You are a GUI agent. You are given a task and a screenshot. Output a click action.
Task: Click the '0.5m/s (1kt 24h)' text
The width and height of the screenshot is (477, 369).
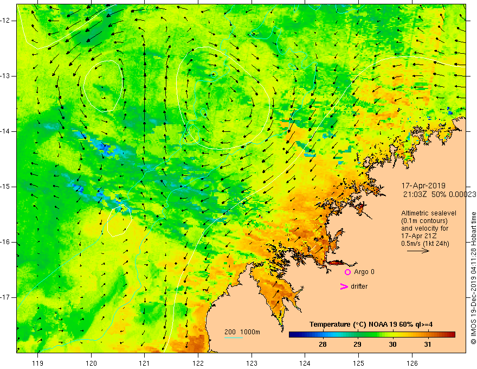425,244
